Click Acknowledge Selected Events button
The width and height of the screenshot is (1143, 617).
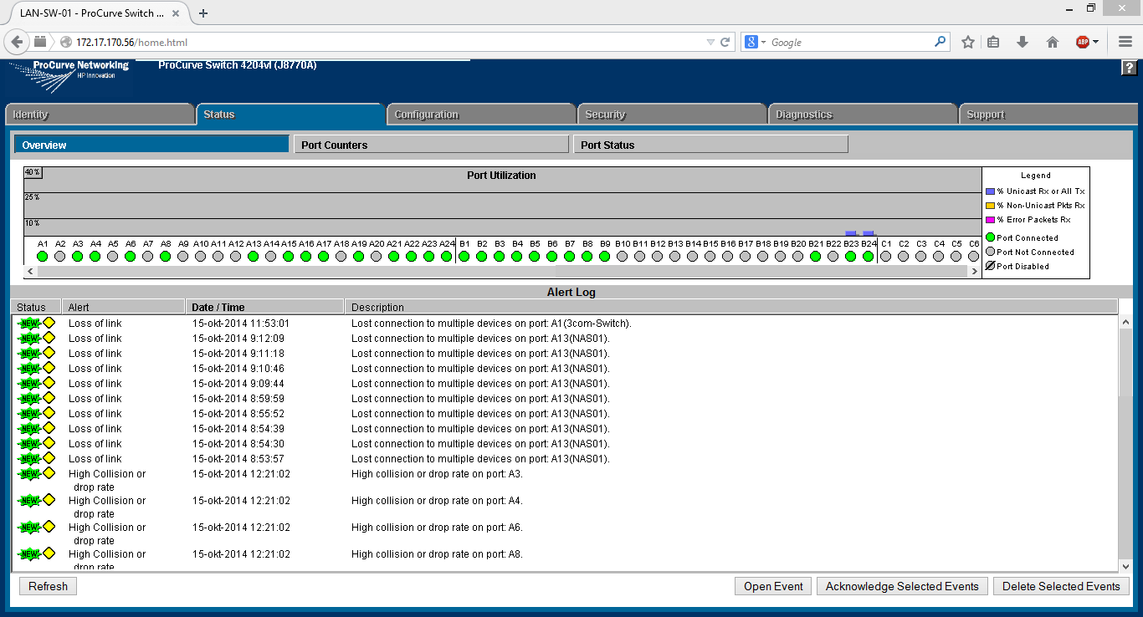pos(902,586)
